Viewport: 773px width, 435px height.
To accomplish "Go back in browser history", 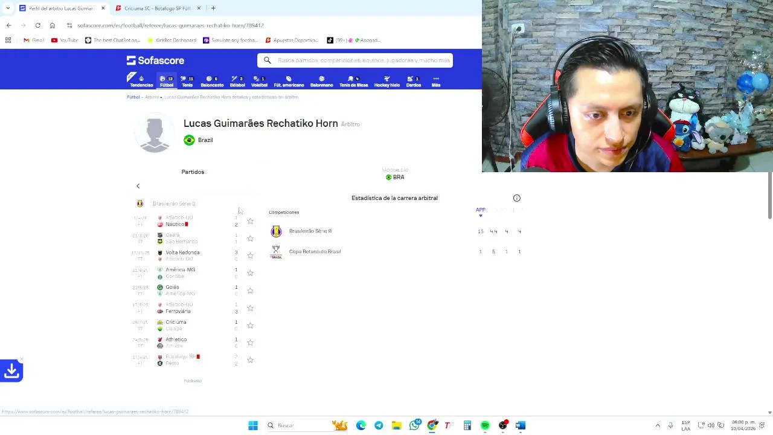I will [x=8, y=25].
